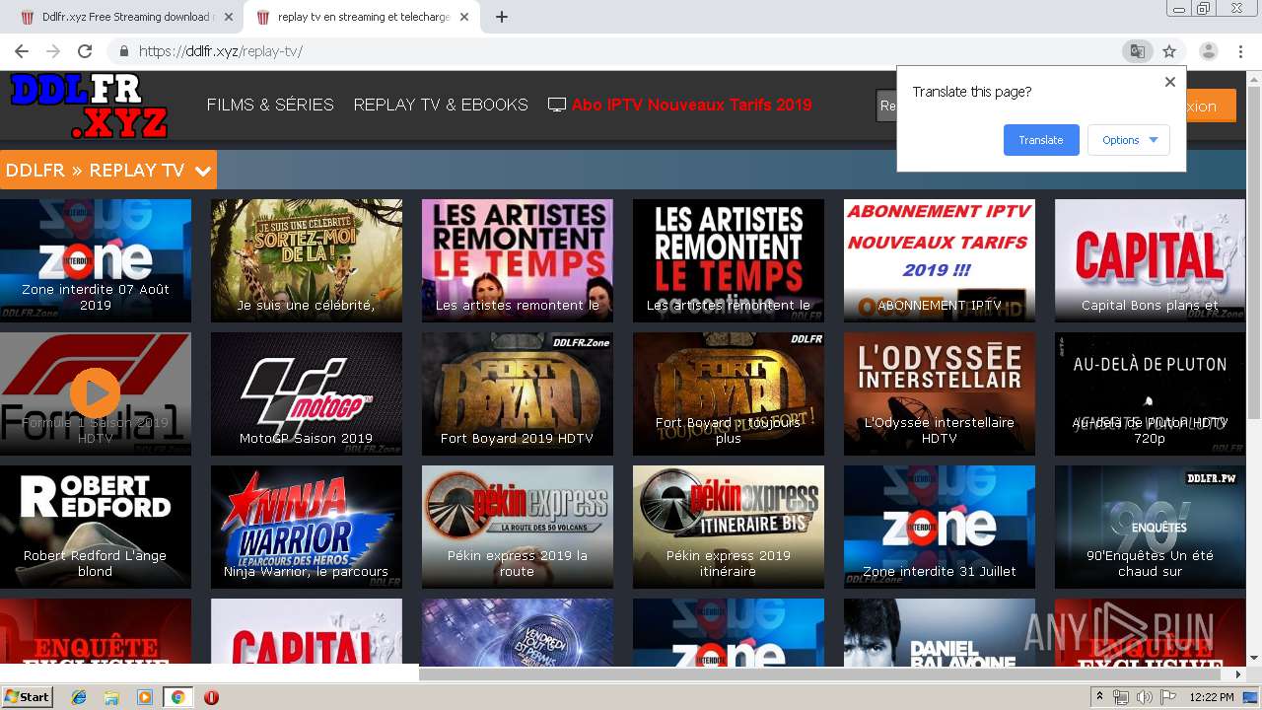Expand the DDLFR » REPLAY TV dropdown

[x=108, y=170]
